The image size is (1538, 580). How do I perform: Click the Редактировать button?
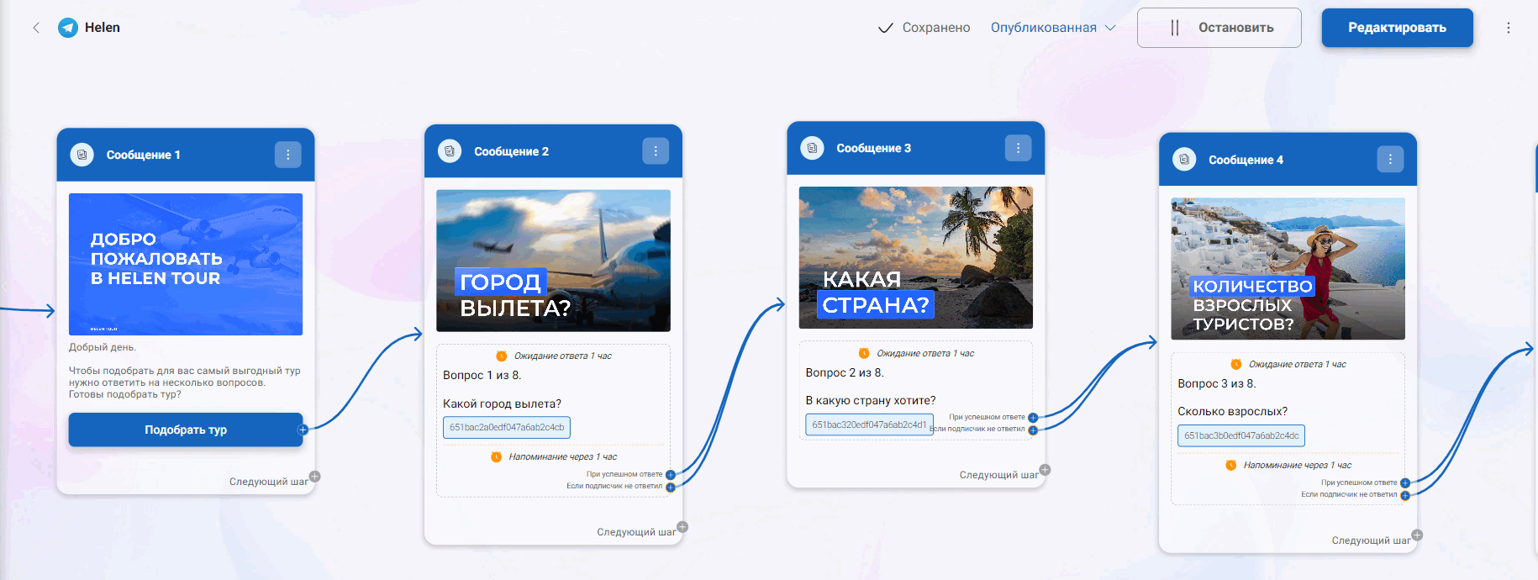click(1397, 28)
